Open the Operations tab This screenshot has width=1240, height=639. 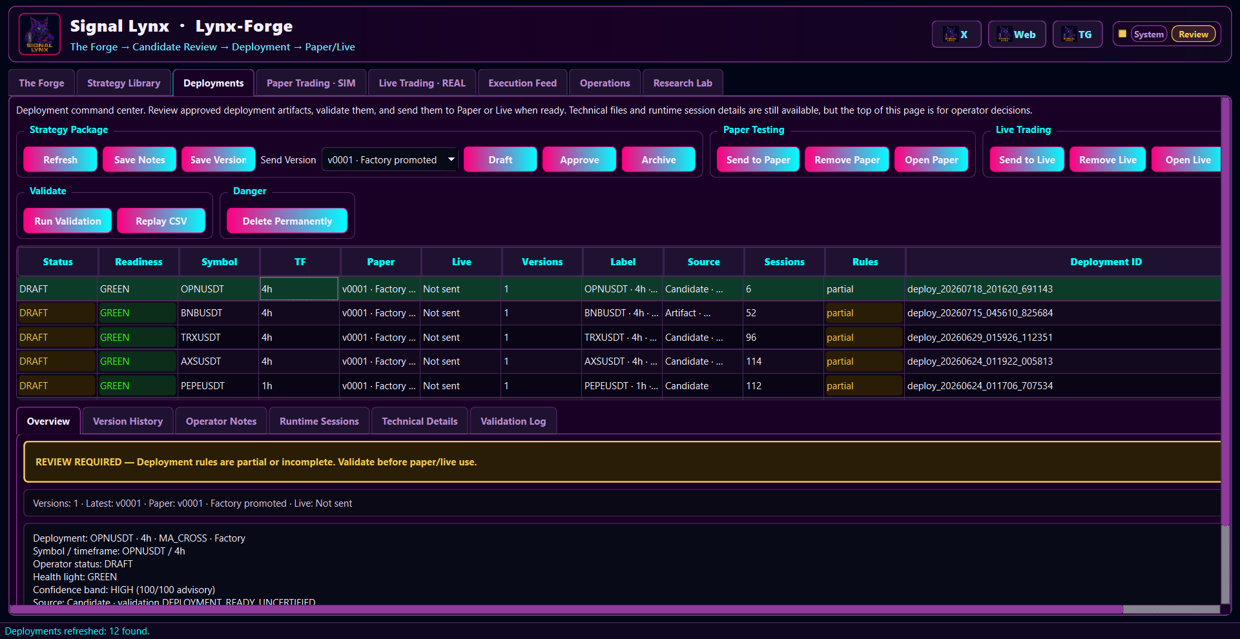point(604,83)
